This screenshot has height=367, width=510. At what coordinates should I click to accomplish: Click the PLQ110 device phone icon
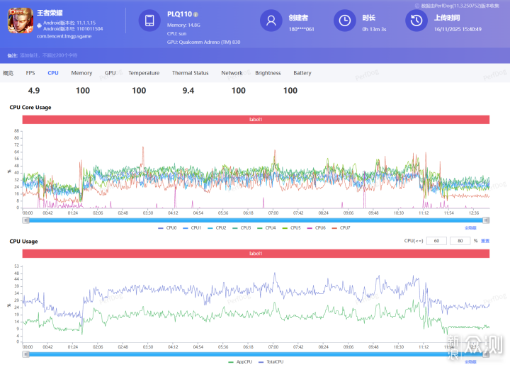[149, 21]
